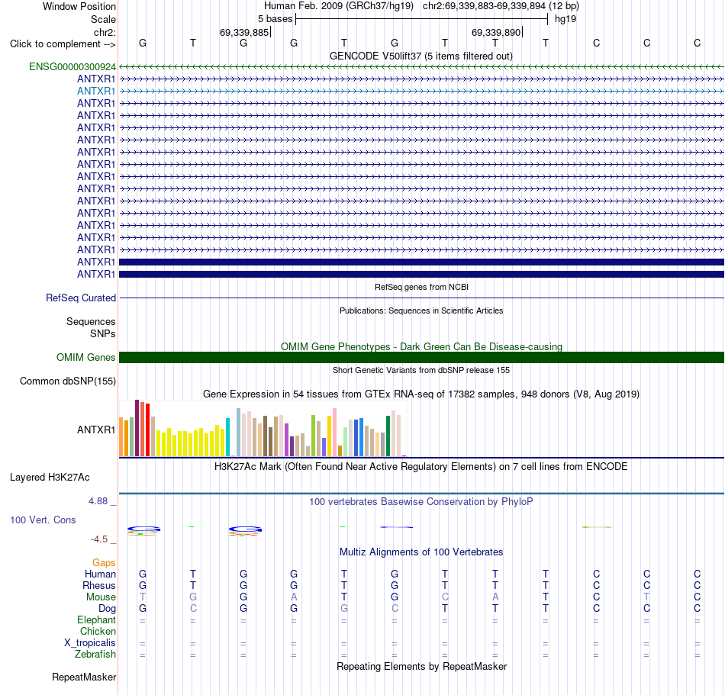The image size is (725, 695).
Task: Click the 5 bases scale bar
Action: tap(422, 19)
